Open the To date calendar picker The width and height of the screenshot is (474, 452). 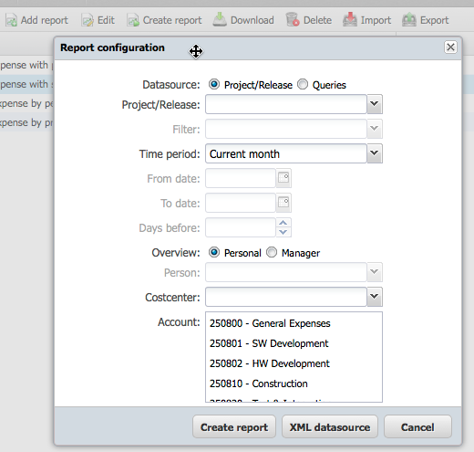pyautogui.click(x=283, y=203)
